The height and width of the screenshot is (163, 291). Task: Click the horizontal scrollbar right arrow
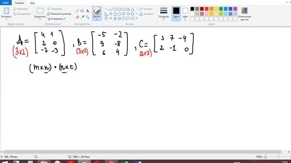point(289,152)
